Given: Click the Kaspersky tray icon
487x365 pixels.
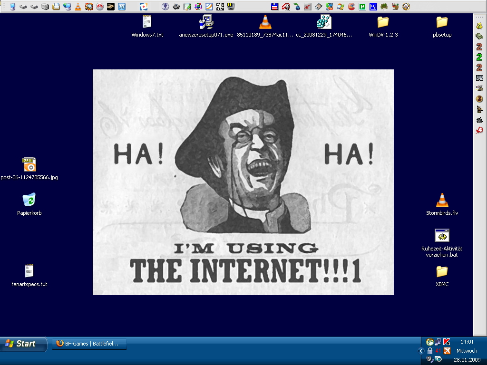Looking at the screenshot, I should click(x=447, y=342).
